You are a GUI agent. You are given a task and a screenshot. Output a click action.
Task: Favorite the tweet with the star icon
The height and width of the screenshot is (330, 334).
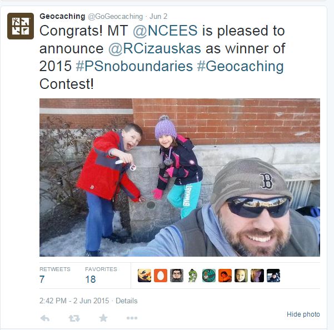103,318
